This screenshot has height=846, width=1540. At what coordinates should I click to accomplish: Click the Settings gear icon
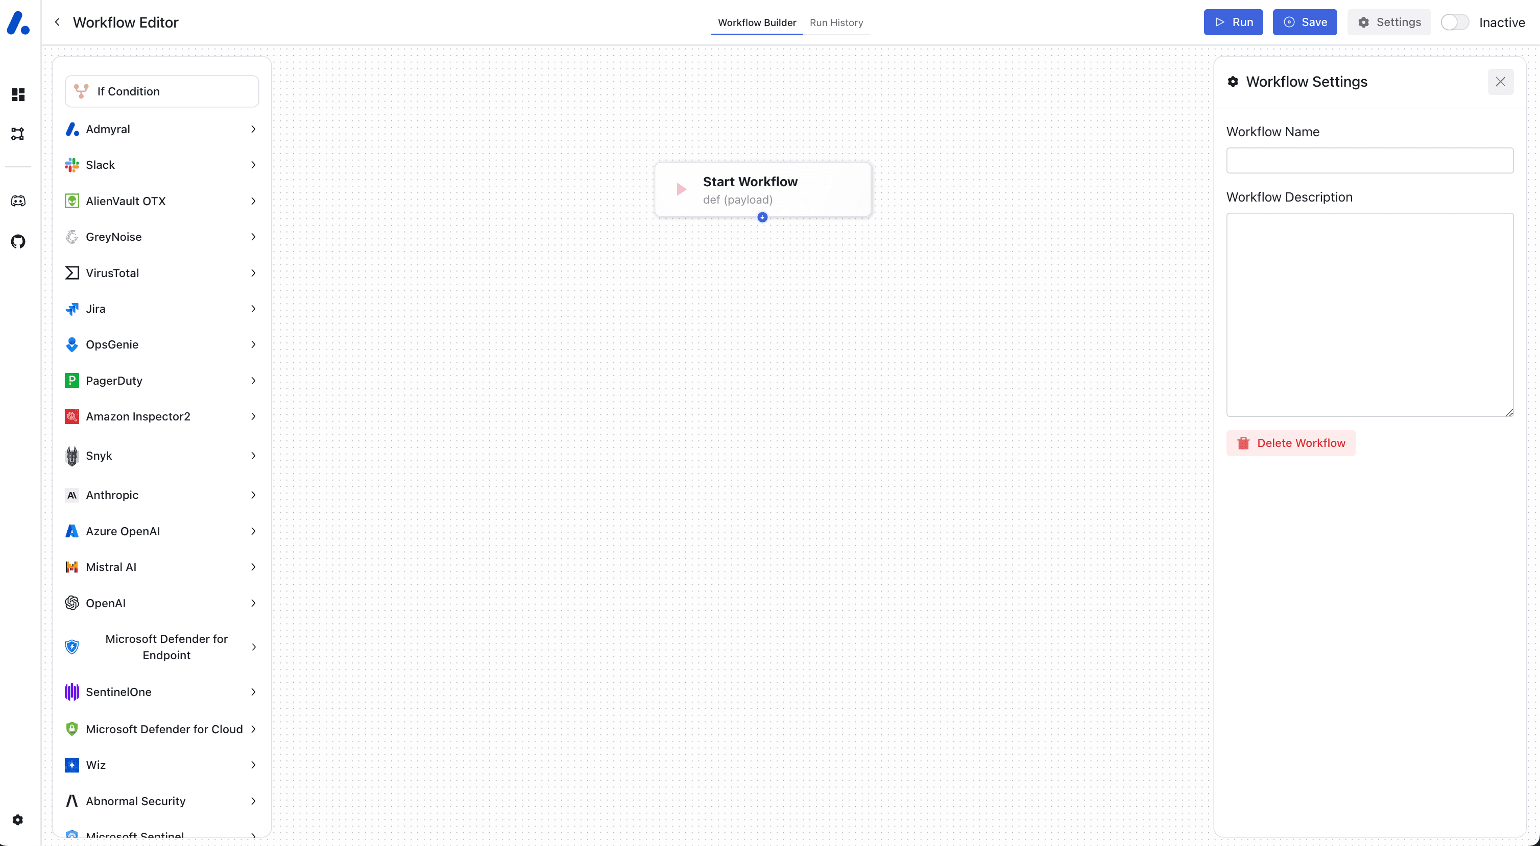(1364, 22)
